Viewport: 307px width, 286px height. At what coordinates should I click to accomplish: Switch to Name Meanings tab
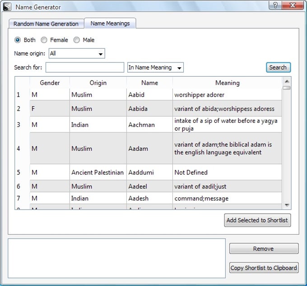(110, 23)
